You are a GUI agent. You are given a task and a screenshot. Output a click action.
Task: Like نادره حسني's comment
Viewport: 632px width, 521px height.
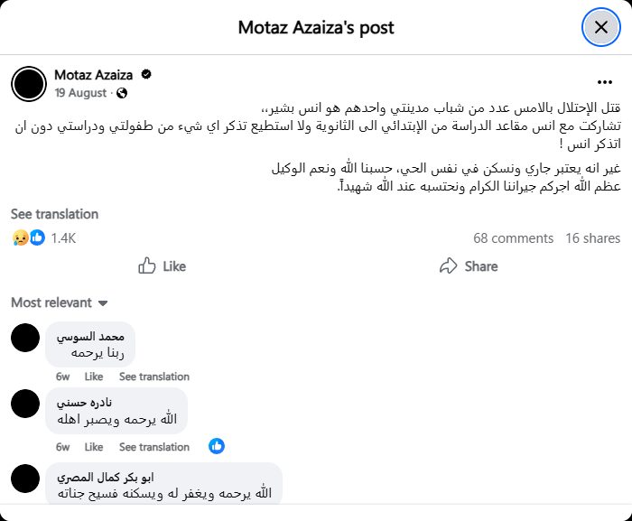[x=94, y=447]
